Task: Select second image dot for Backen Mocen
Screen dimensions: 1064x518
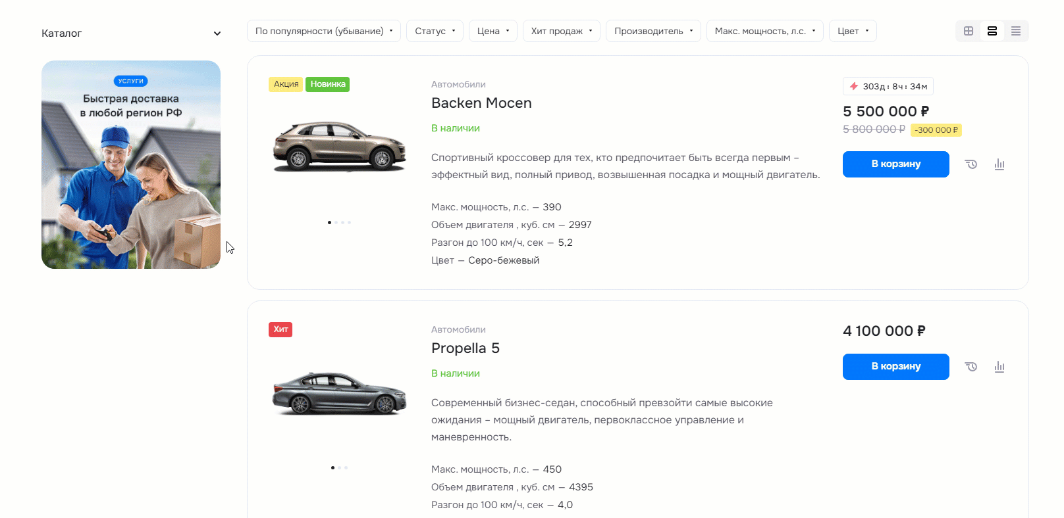Action: 336,222
